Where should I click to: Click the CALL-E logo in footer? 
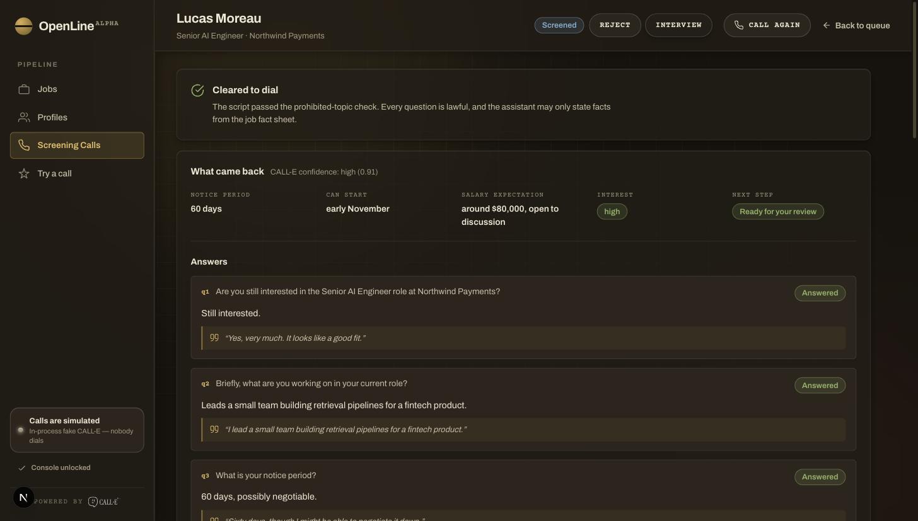[x=103, y=501]
